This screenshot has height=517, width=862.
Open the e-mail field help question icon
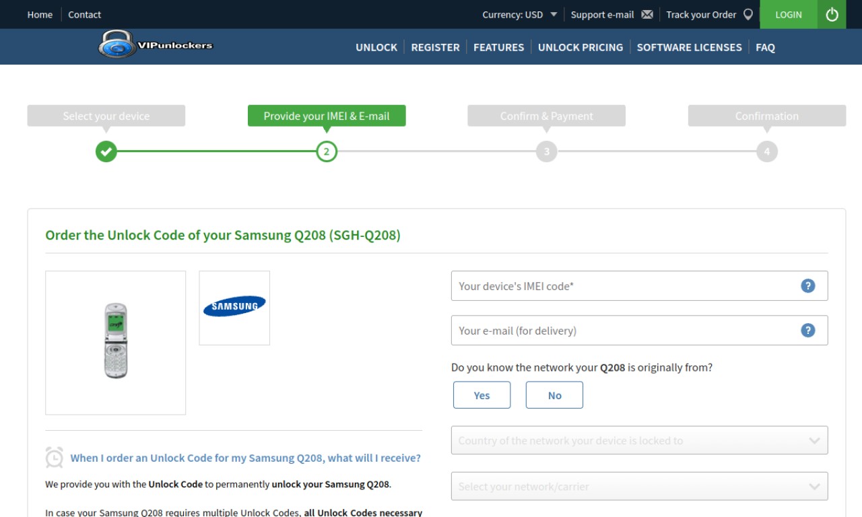tap(808, 330)
